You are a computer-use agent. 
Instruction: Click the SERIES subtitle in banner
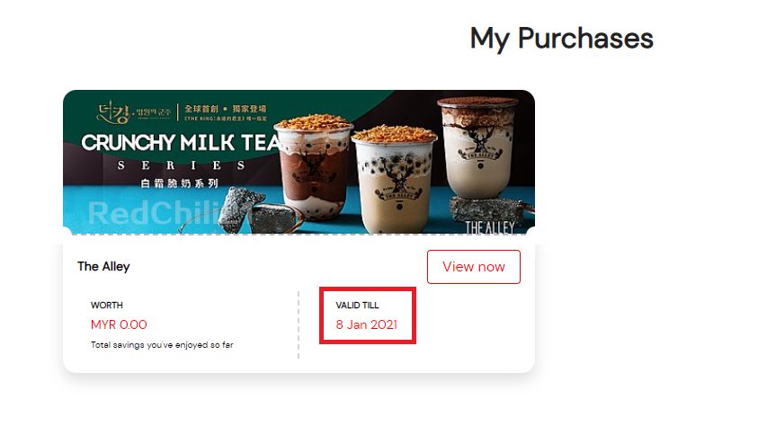click(x=181, y=165)
